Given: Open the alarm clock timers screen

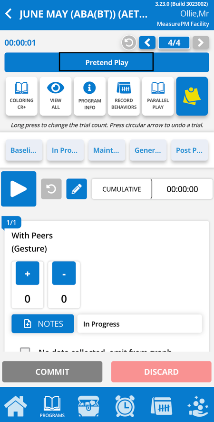Looking at the screenshot, I should (x=125, y=406).
